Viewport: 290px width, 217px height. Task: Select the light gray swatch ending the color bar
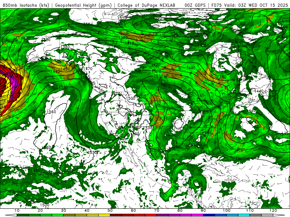pyautogui.click(x=267, y=215)
